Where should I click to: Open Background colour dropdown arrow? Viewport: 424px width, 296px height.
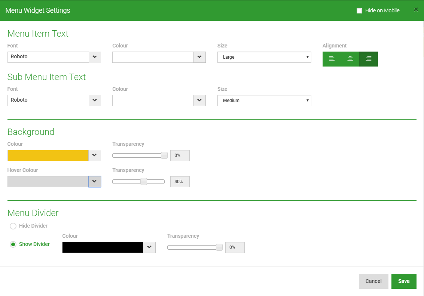[95, 155]
